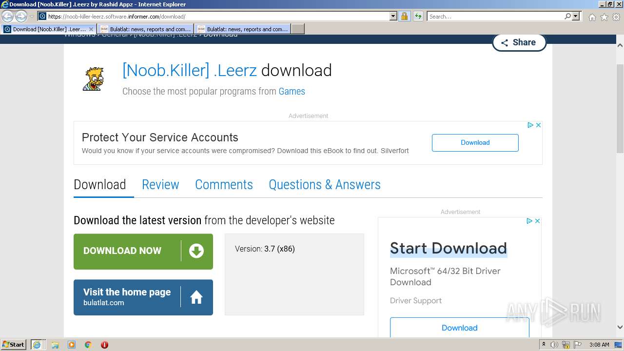This screenshot has height=351, width=624.
Task: Click Download button in driver ad
Action: point(460,328)
